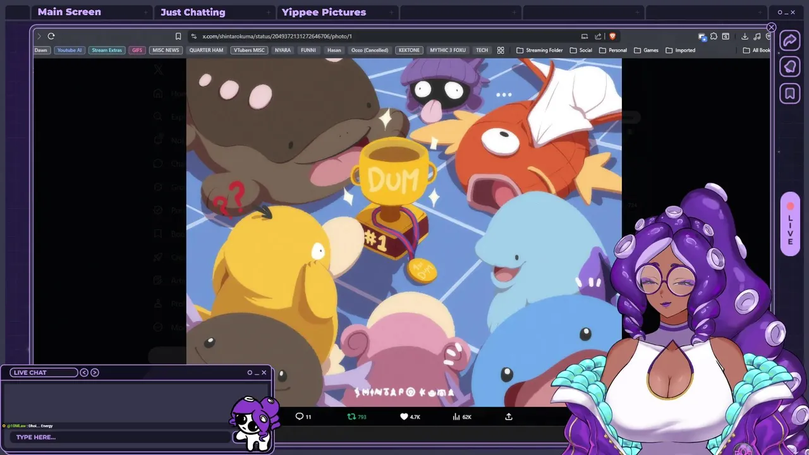Click the share upload icon under the post

[509, 416]
